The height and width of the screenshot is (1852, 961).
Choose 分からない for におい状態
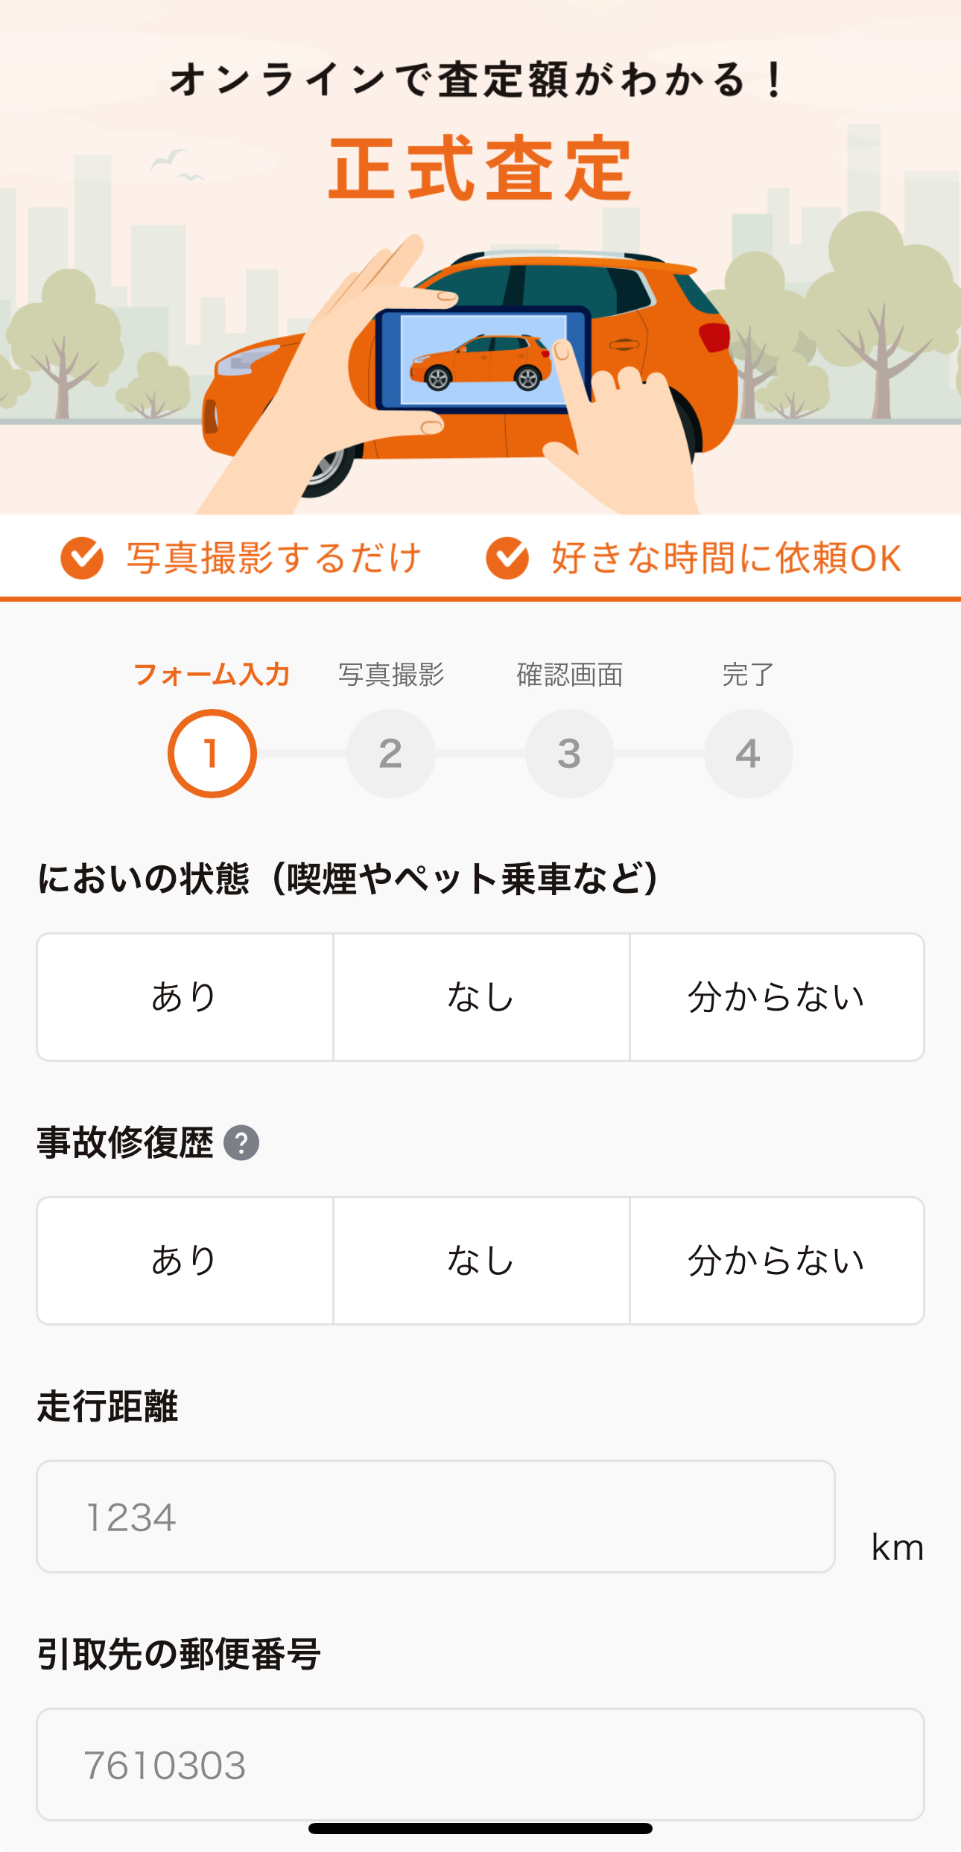click(x=776, y=997)
